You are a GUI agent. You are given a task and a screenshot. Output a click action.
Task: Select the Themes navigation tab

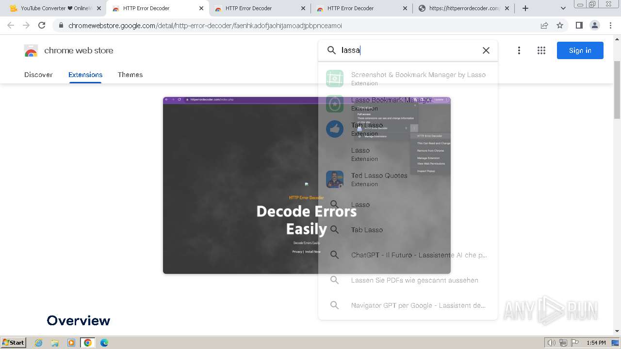coord(130,75)
